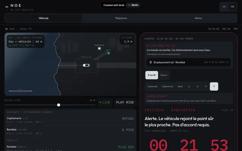Click the 16:21:02 clock readout
Image resolution: width=242 pixels, height=151 pixels.
tap(214, 29)
